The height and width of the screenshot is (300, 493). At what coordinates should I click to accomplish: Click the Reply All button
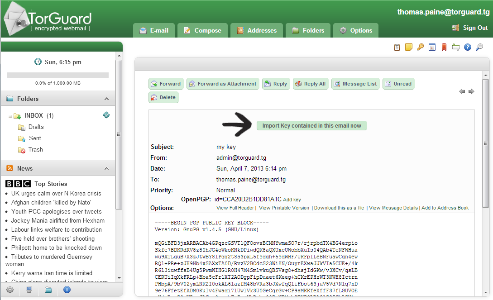[311, 84]
